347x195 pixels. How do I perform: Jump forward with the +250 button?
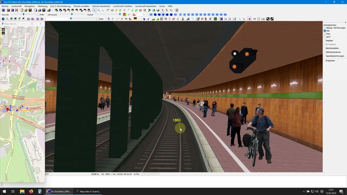(175, 15)
